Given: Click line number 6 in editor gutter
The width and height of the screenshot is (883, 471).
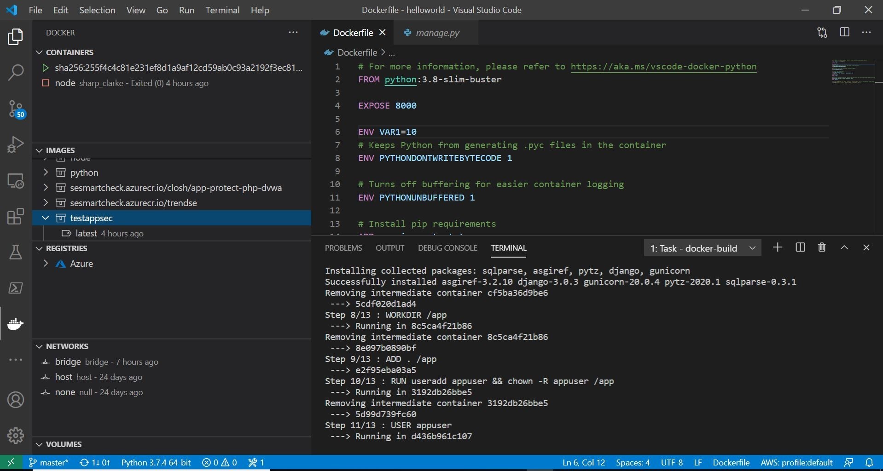Looking at the screenshot, I should click(x=337, y=132).
